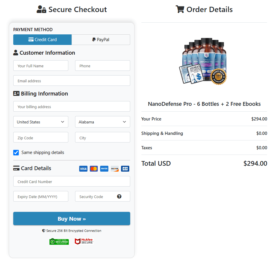The image size is (278, 263).
Task: Click the shopping cart icon above Order Details
Action: pyautogui.click(x=180, y=9)
